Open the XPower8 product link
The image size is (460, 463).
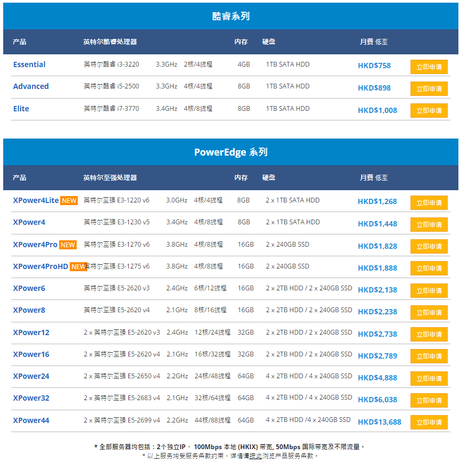pyautogui.click(x=29, y=310)
